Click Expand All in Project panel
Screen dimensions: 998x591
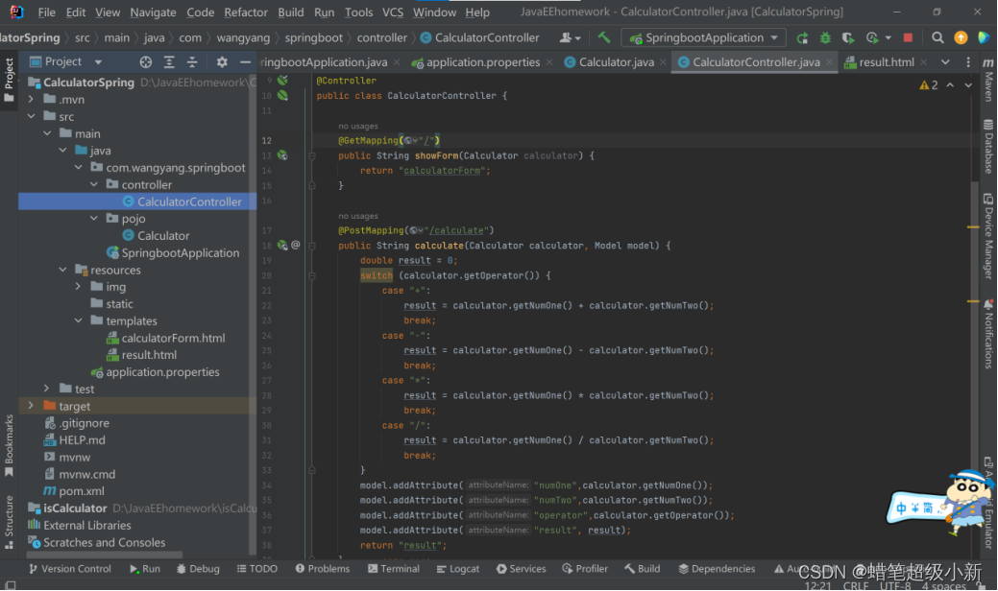tap(170, 61)
